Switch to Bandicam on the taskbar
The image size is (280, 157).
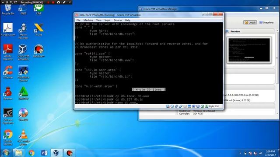[70, 153]
